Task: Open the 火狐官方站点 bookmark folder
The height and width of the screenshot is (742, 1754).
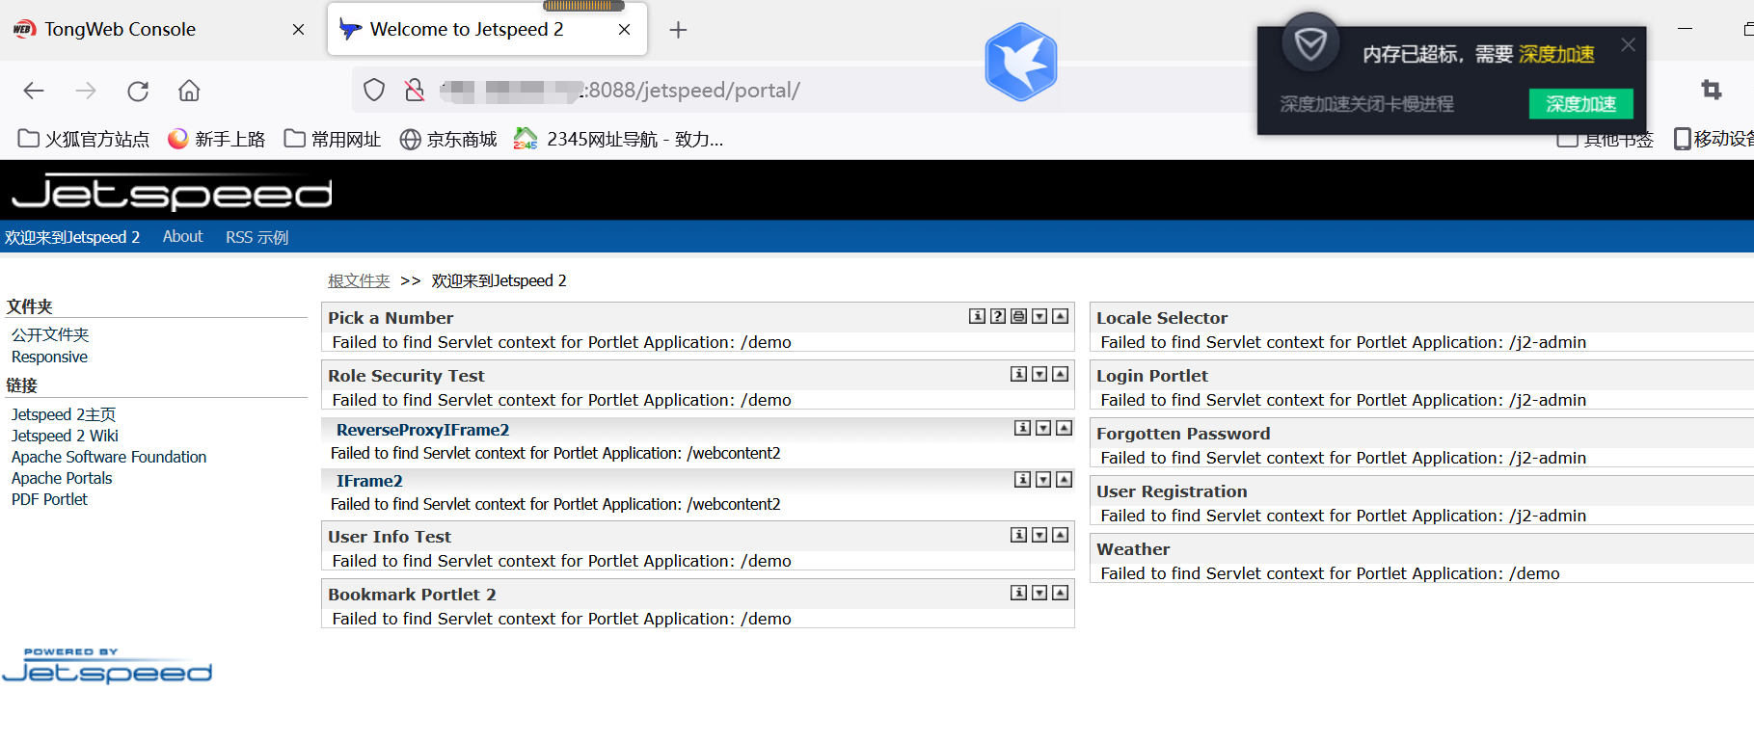Action: pyautogui.click(x=84, y=139)
